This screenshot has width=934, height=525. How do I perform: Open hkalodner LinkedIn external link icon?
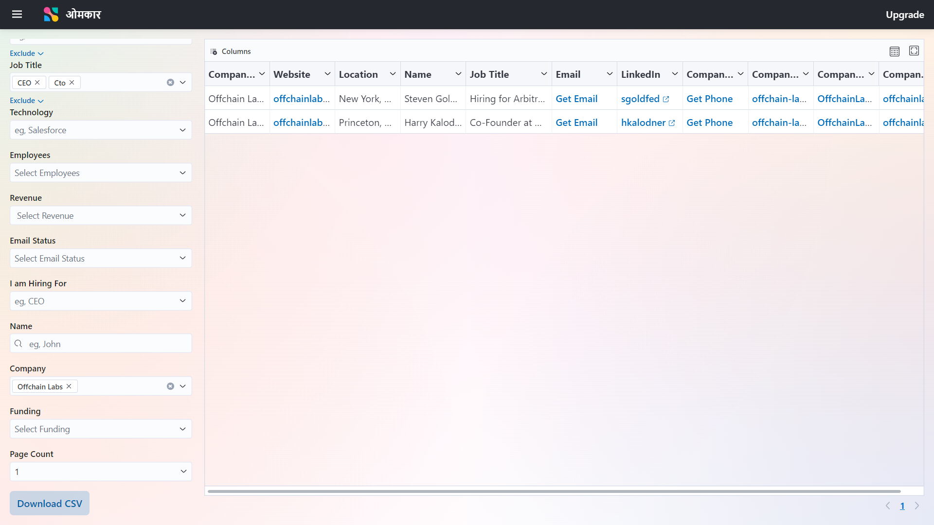tap(672, 123)
